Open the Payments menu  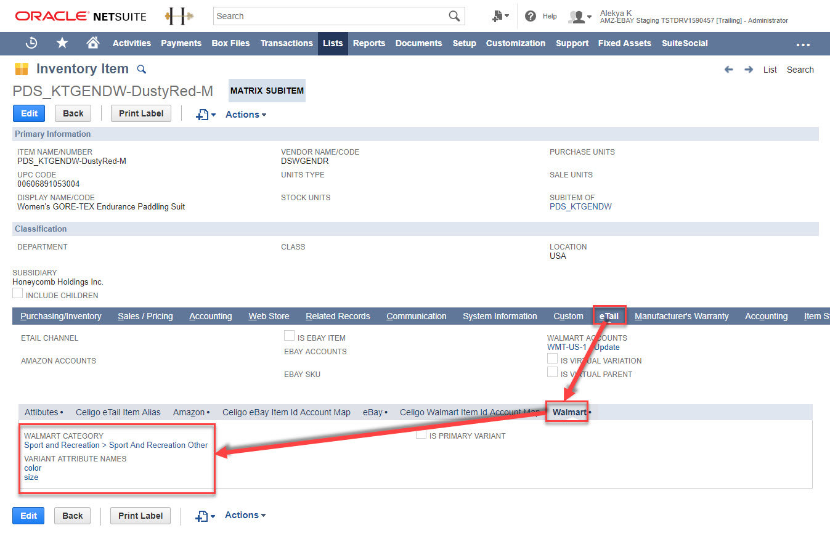tap(181, 43)
